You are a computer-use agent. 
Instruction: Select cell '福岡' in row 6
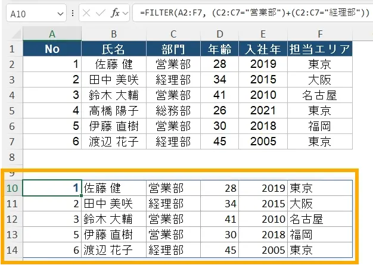[320, 126]
